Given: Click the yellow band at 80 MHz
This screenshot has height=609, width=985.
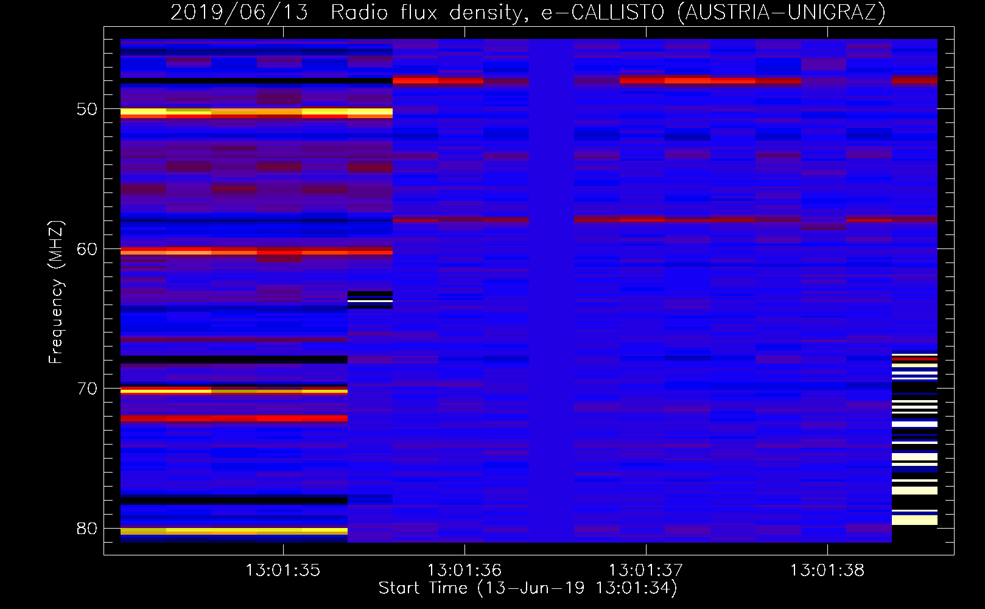Looking at the screenshot, I should coord(234,531).
